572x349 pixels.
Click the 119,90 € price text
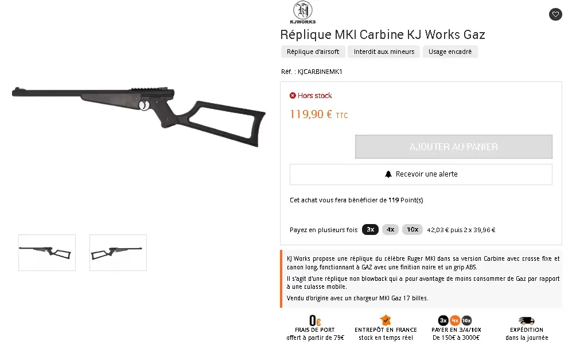pyautogui.click(x=310, y=114)
